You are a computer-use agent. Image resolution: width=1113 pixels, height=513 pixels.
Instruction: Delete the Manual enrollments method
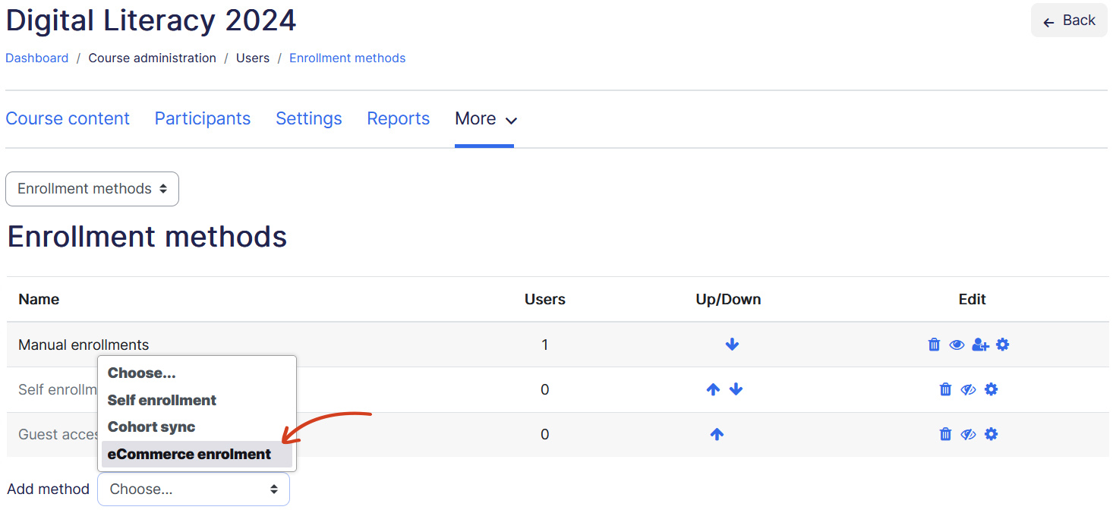[x=934, y=345]
